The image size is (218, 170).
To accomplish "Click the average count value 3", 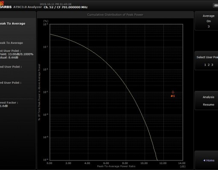I will click(209, 26).
